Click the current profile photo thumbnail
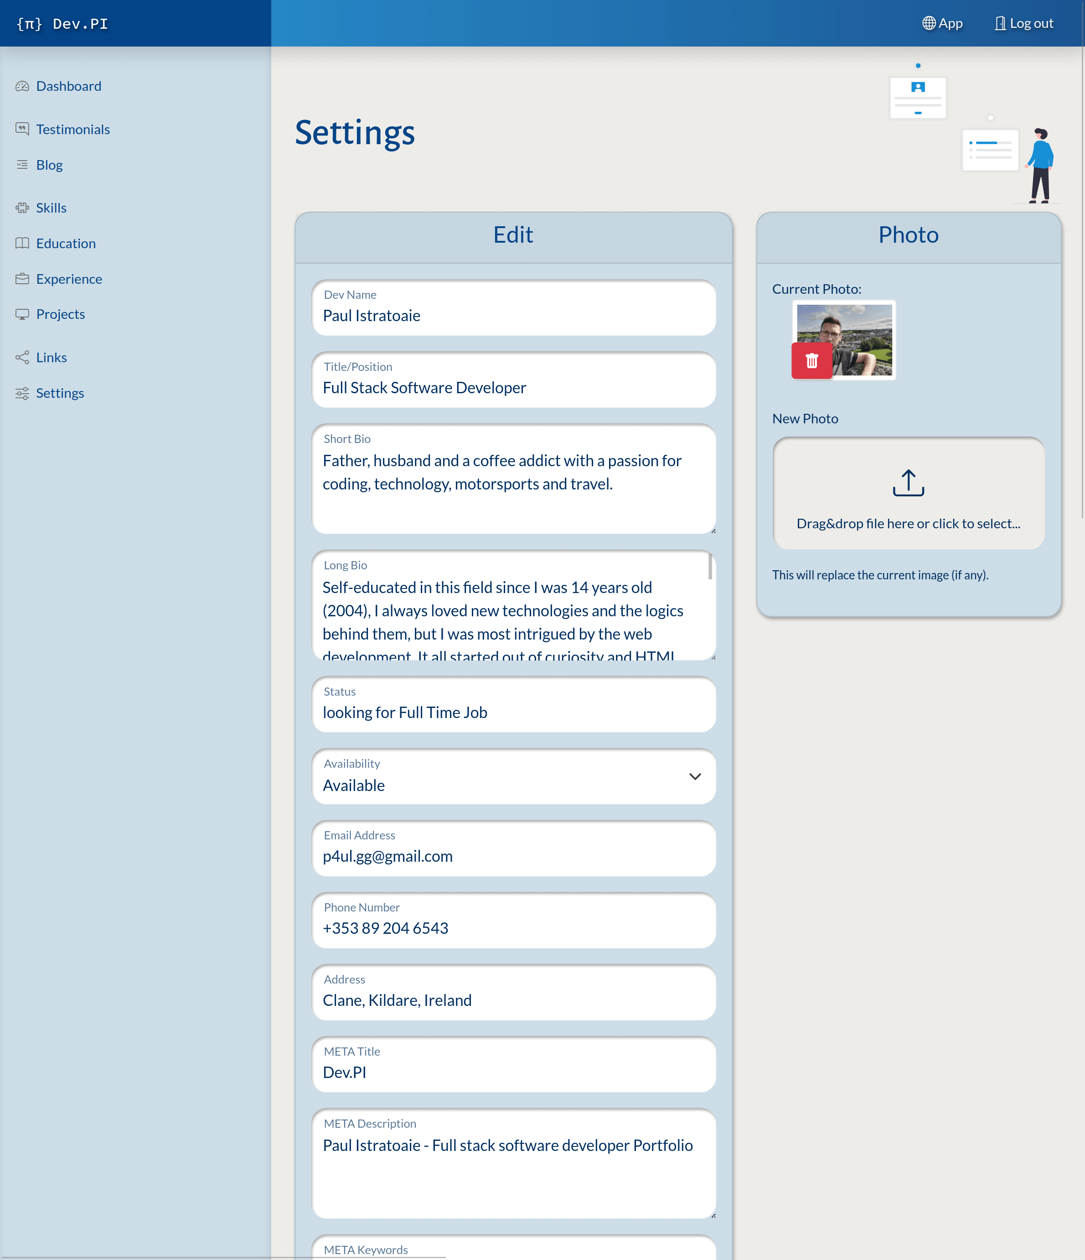The height and width of the screenshot is (1260, 1085). (844, 340)
